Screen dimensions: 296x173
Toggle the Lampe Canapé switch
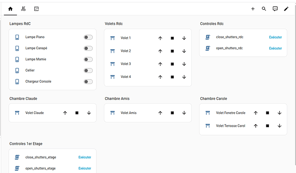(88, 48)
